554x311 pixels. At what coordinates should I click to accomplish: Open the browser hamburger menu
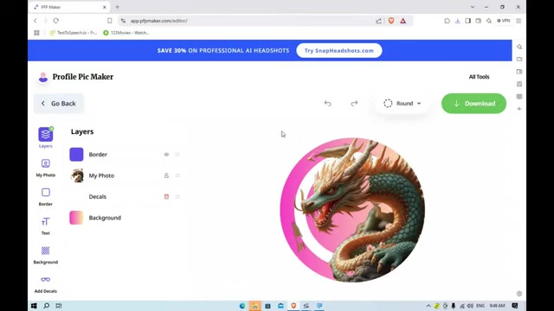click(x=519, y=21)
